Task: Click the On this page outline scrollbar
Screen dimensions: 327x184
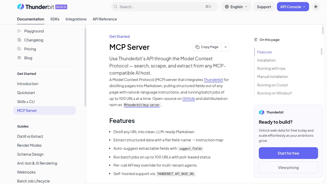Action: click(321, 51)
